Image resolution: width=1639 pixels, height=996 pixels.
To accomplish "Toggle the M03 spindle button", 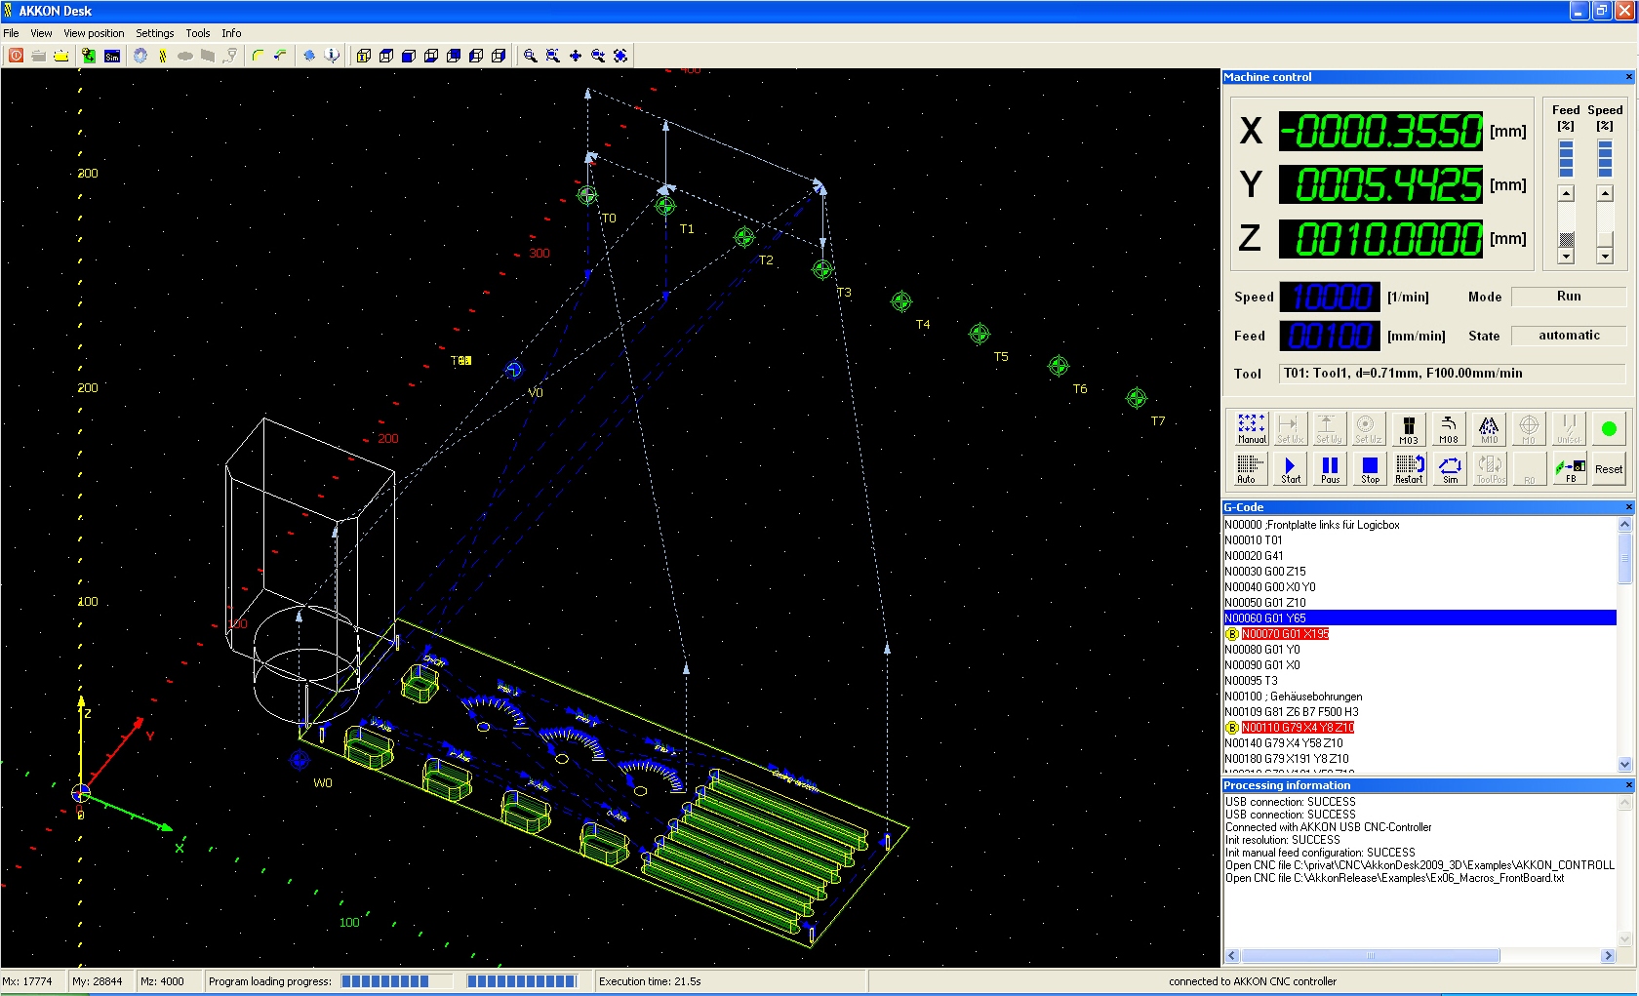I will 1409,429.
